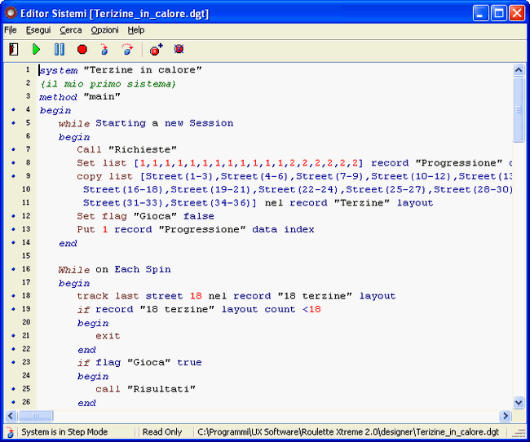Close the Editor Sistemi window
This screenshot has width=530, height=442.
tap(517, 13)
